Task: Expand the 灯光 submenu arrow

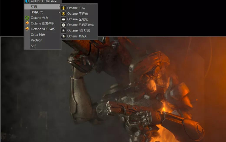Action: point(59,7)
